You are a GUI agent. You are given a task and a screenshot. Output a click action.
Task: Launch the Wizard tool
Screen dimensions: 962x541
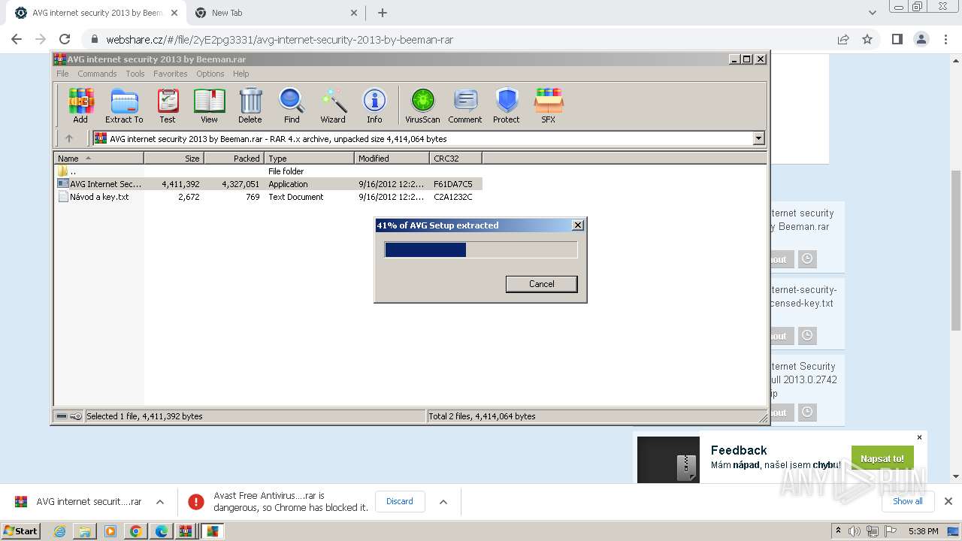tap(333, 105)
